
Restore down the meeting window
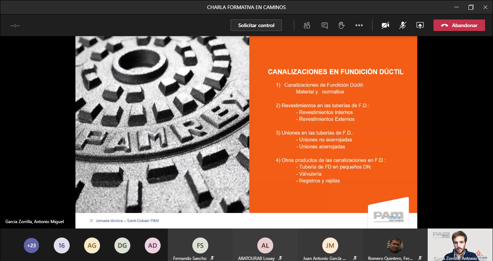tap(471, 7)
